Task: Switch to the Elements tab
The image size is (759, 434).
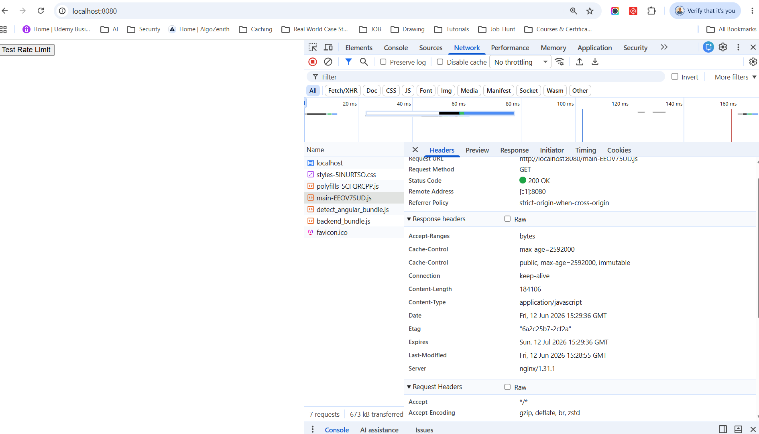Action: 359,48
